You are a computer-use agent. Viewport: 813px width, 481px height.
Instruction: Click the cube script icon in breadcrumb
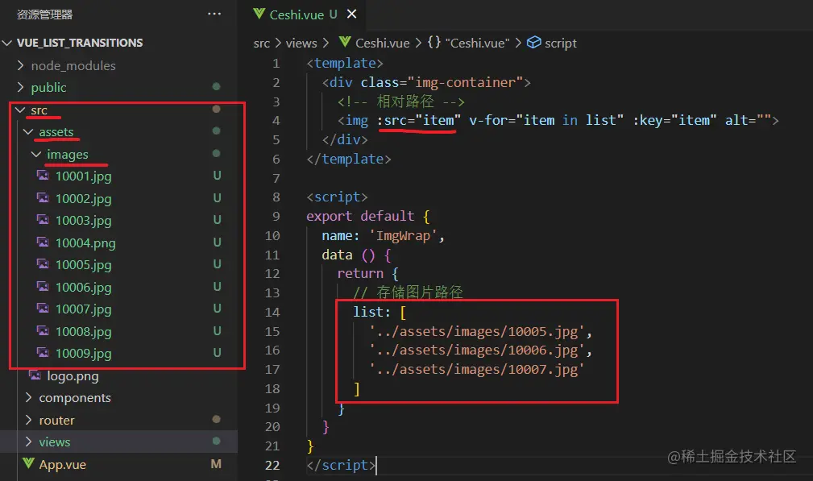tap(533, 42)
